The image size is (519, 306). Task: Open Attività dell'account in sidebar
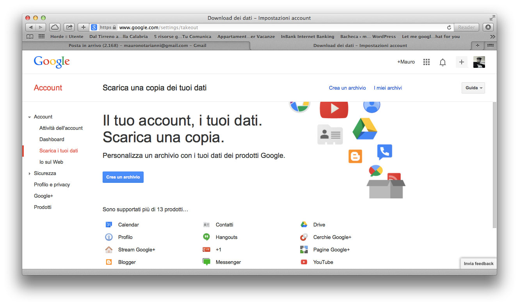[61, 128]
